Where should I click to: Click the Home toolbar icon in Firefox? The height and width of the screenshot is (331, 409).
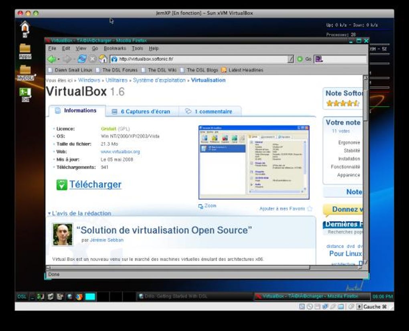pyautogui.click(x=103, y=59)
